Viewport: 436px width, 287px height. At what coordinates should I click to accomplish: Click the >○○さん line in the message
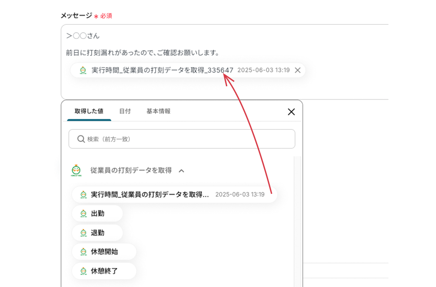pyautogui.click(x=83, y=36)
